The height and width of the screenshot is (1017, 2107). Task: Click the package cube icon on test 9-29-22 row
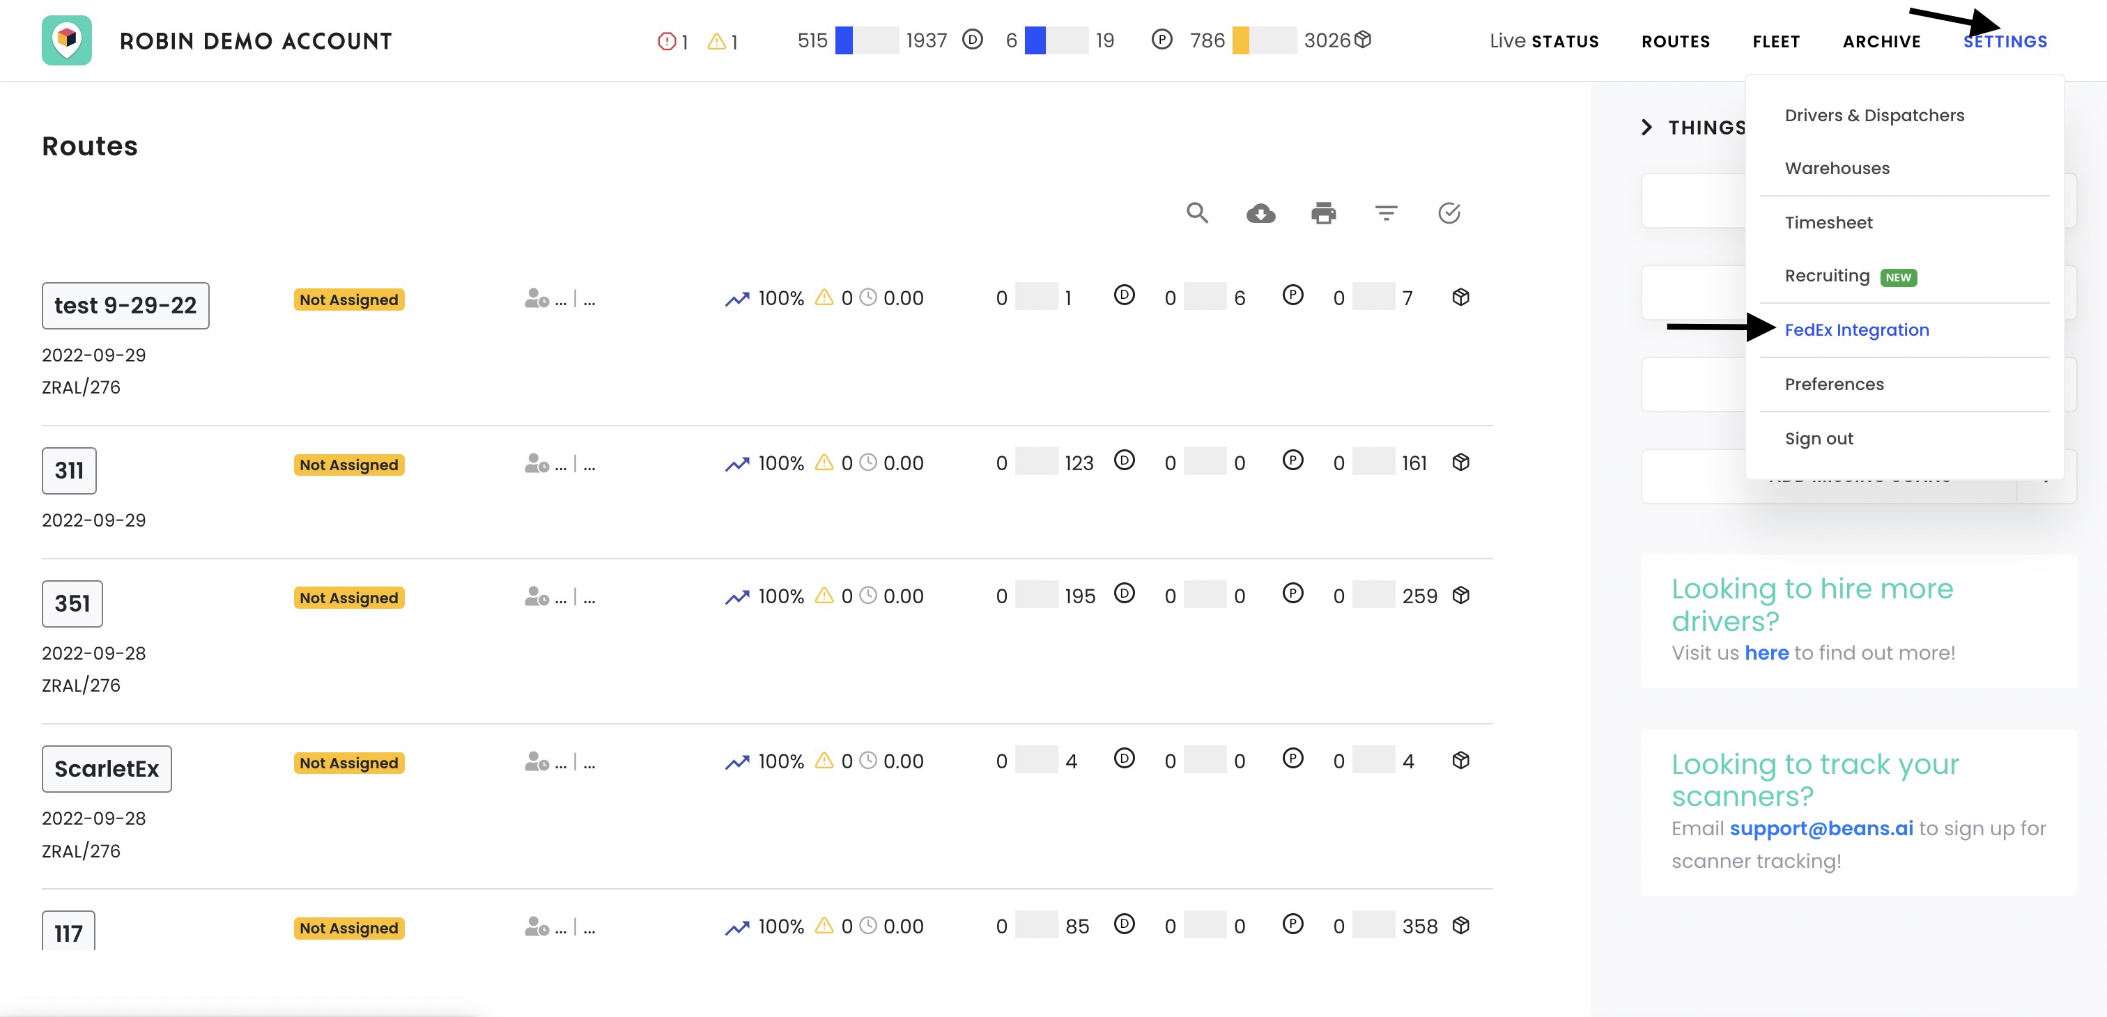coord(1461,297)
